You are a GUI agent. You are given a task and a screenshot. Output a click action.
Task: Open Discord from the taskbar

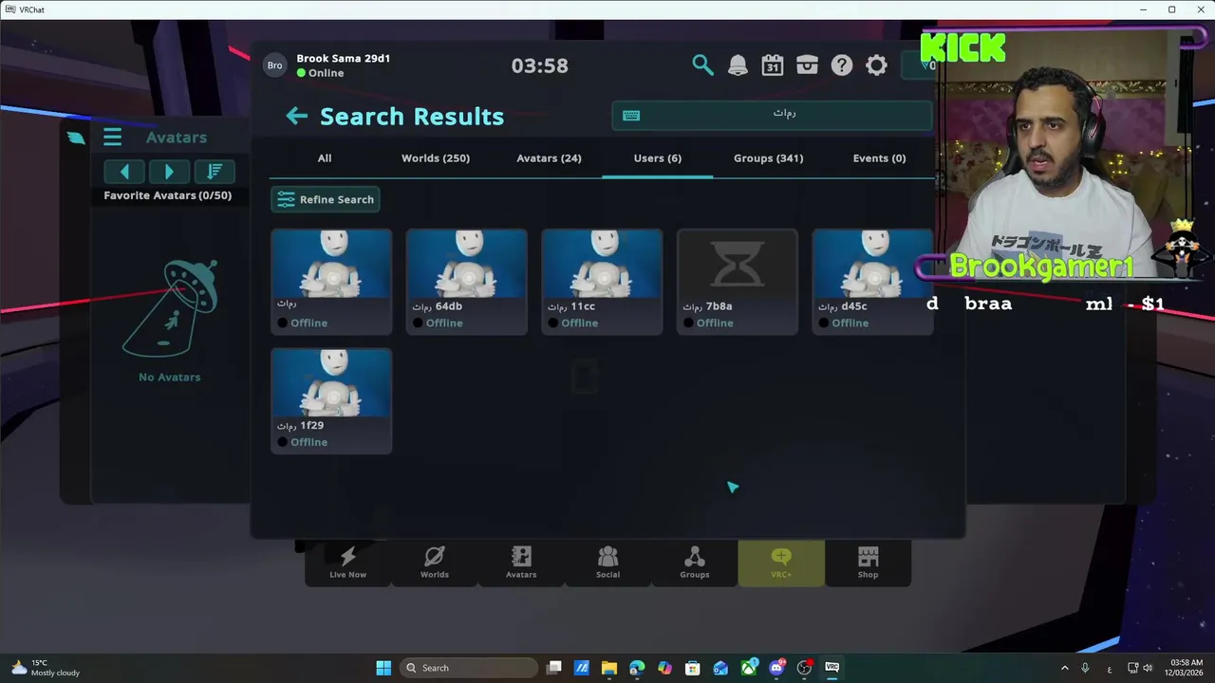tap(776, 668)
